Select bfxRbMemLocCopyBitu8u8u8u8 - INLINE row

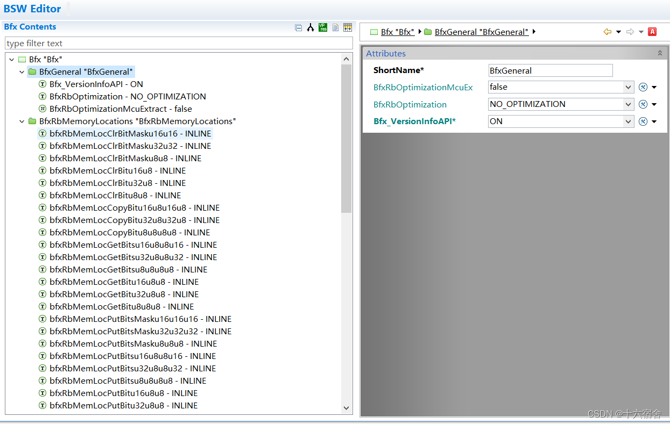click(130, 232)
